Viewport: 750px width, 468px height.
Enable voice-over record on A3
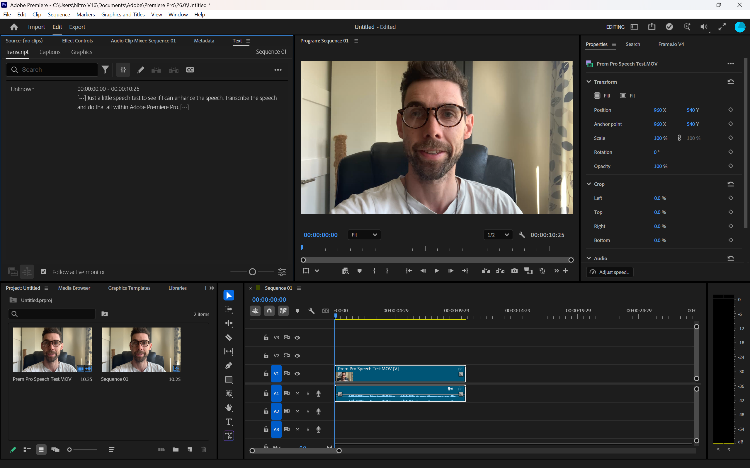coord(318,429)
